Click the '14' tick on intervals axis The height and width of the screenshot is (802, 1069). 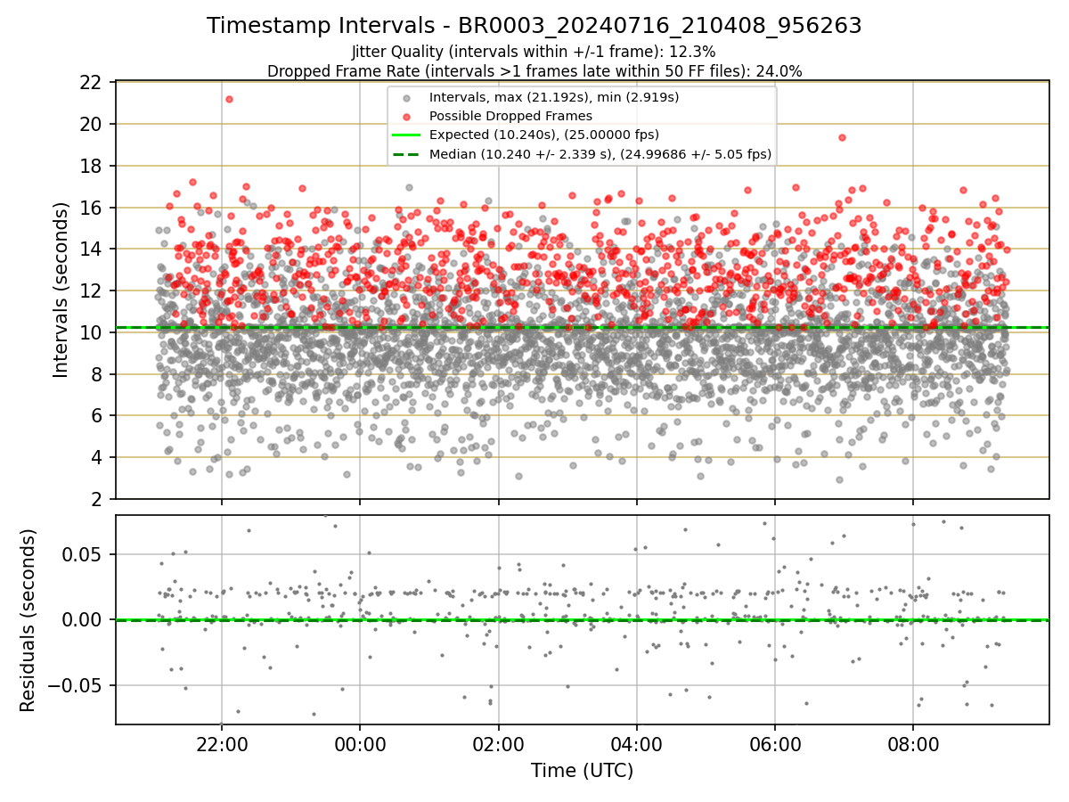(91, 250)
